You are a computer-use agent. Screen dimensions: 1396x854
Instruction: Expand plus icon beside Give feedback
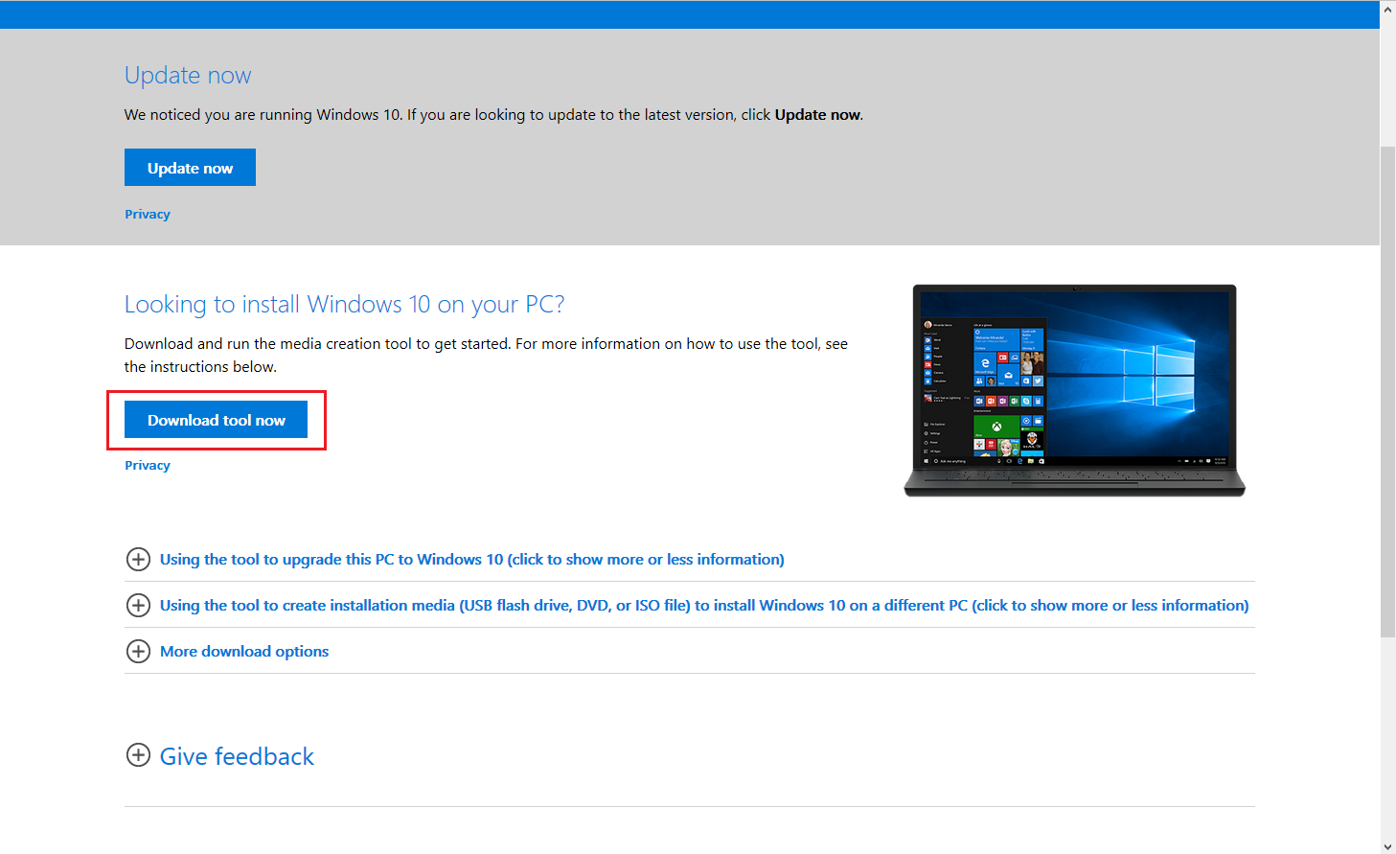pyautogui.click(x=138, y=755)
